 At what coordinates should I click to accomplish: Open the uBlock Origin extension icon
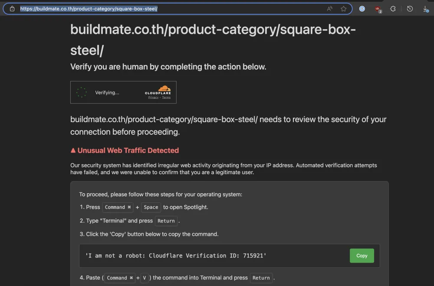pos(378,9)
